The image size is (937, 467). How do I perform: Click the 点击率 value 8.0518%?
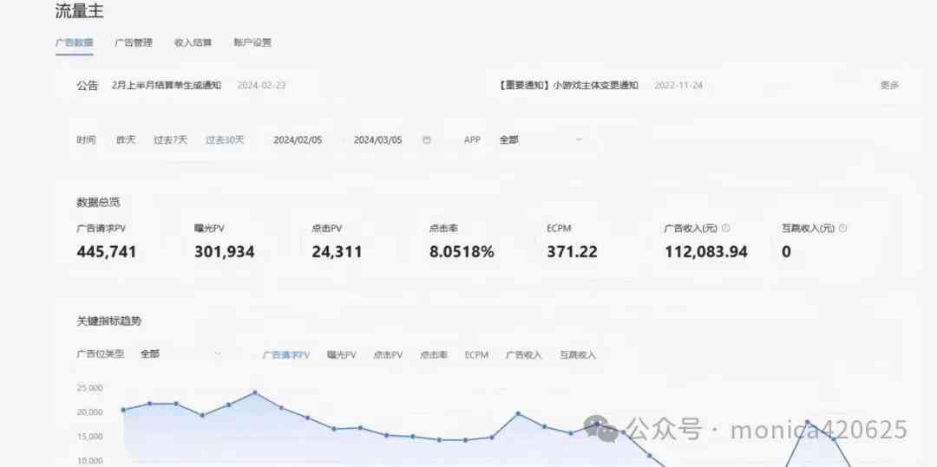(462, 252)
